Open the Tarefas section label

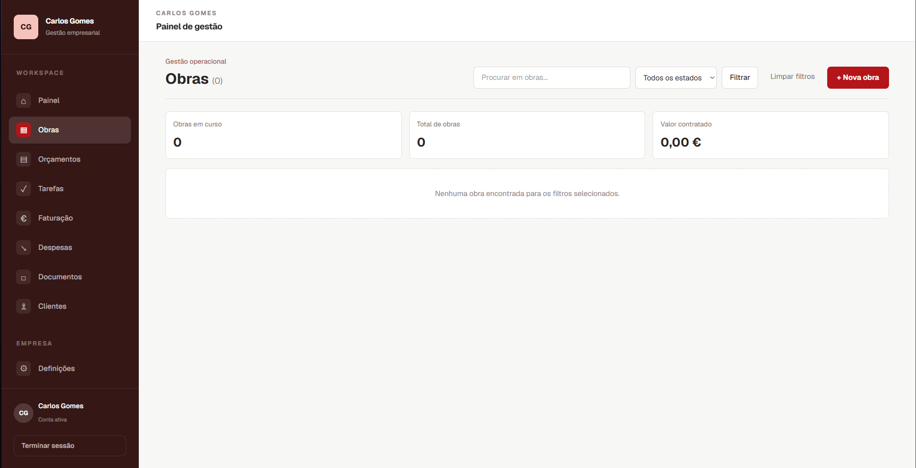pos(51,189)
